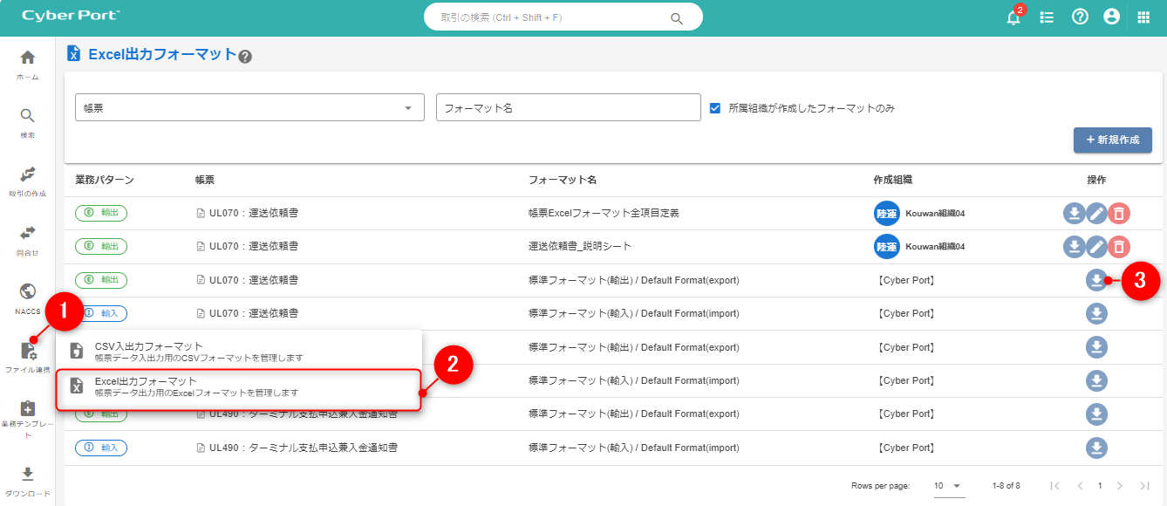Go to ホーム in the sidebar

coord(28,65)
